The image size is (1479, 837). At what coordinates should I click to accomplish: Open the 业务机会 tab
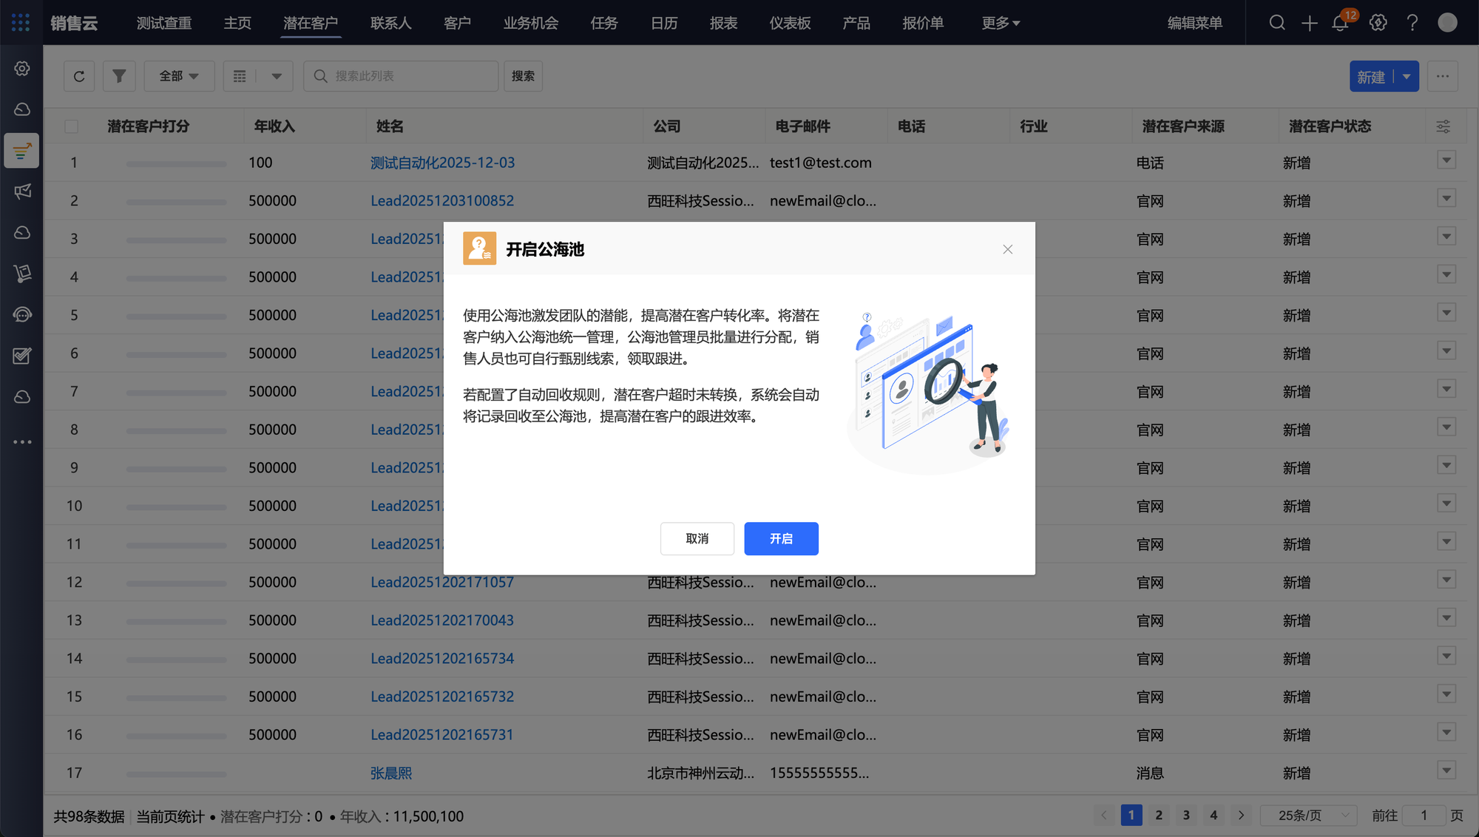(x=530, y=23)
